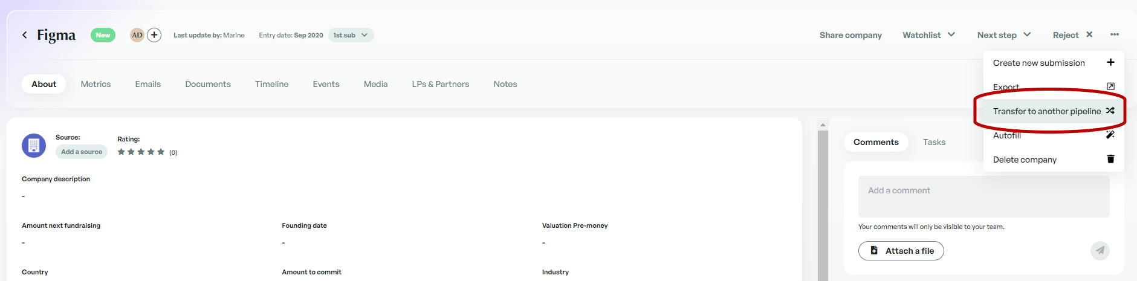Open the LPs & Partners tab
The image size is (1137, 281).
click(x=441, y=84)
